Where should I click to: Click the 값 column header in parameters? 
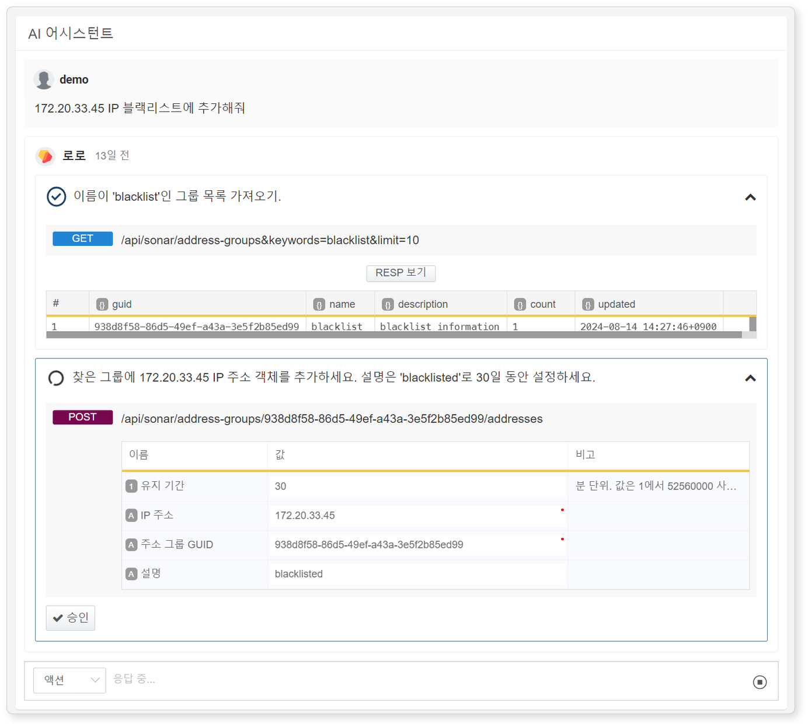point(417,455)
